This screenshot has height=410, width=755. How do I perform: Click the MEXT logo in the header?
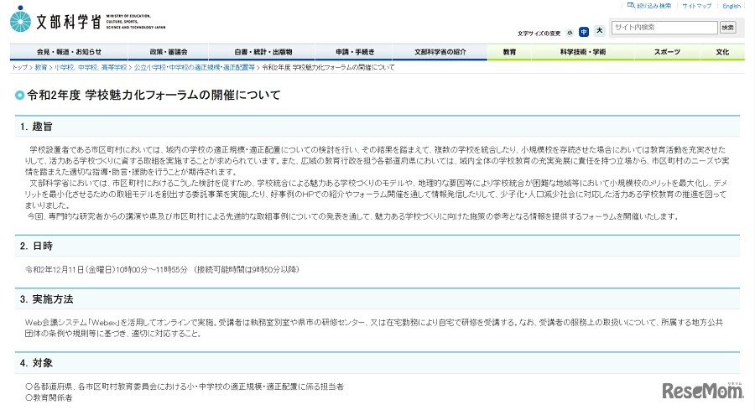pos(87,20)
